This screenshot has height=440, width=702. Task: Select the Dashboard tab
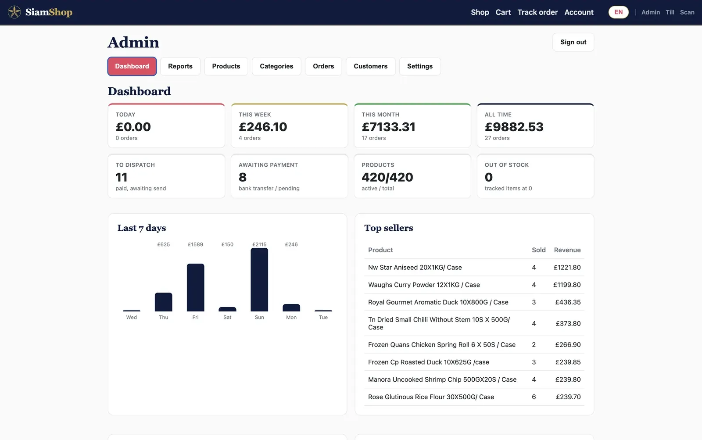132,66
